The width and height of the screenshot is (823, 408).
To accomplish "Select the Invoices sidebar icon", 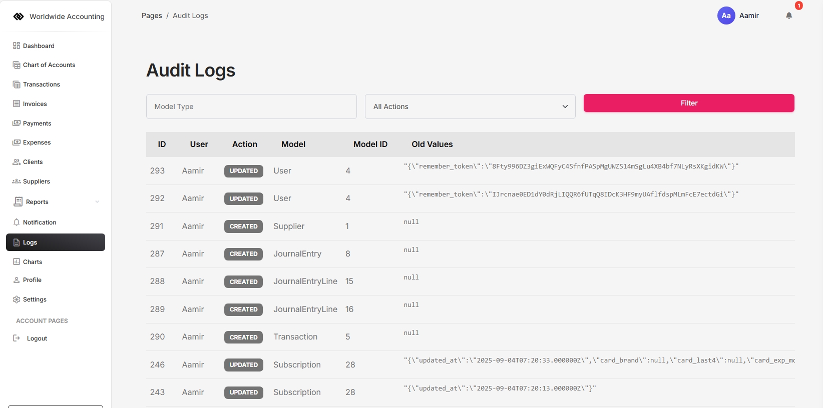I will [x=17, y=104].
